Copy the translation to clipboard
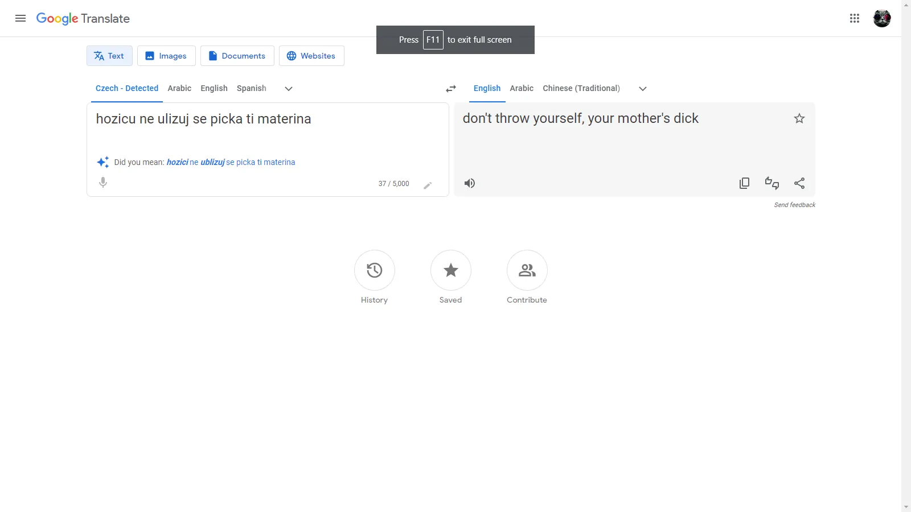Screen dimensions: 911x512 point(744,183)
